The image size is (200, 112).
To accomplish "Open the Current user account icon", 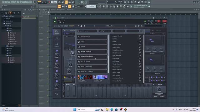I will pos(81,26).
